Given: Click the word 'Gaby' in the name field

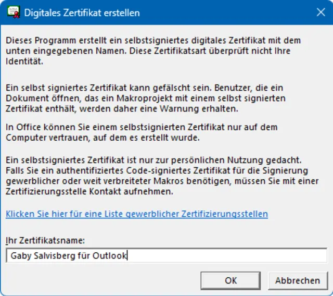Looking at the screenshot, I should (20, 255).
